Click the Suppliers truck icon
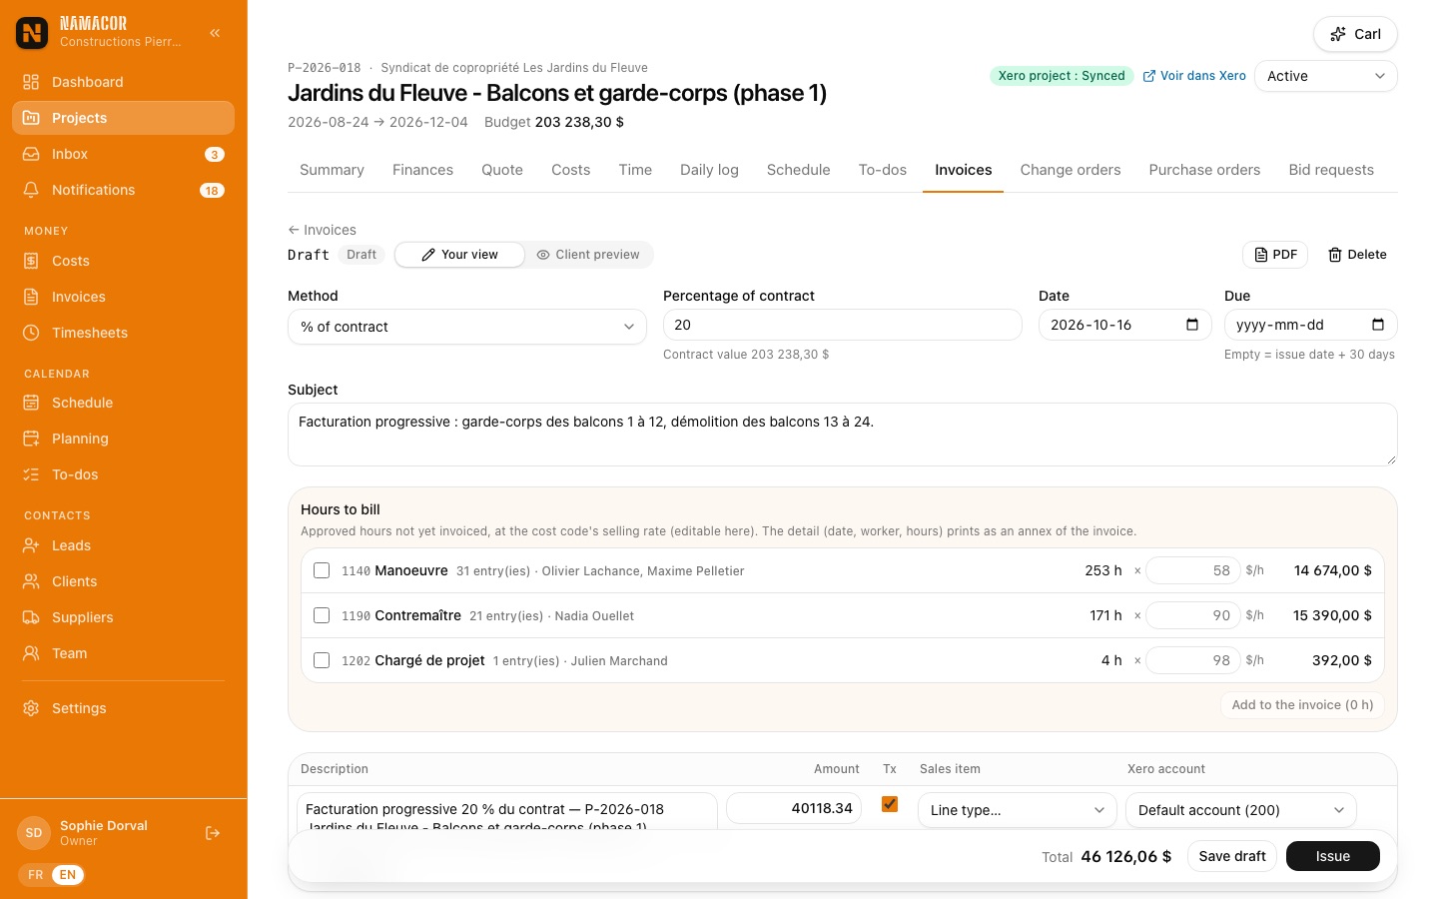Image resolution: width=1438 pixels, height=899 pixels. (x=31, y=617)
